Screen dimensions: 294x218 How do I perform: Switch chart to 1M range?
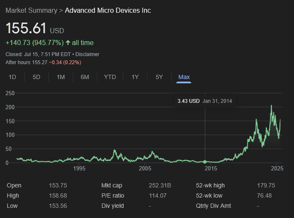click(x=61, y=77)
